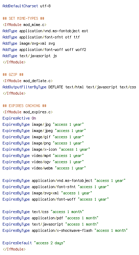Click the image/x-icon ExpiresByType line

click(x=46, y=149)
